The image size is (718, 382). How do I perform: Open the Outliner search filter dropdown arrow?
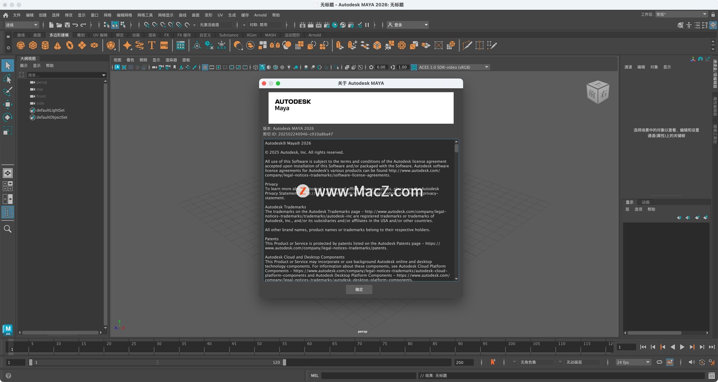coord(104,75)
